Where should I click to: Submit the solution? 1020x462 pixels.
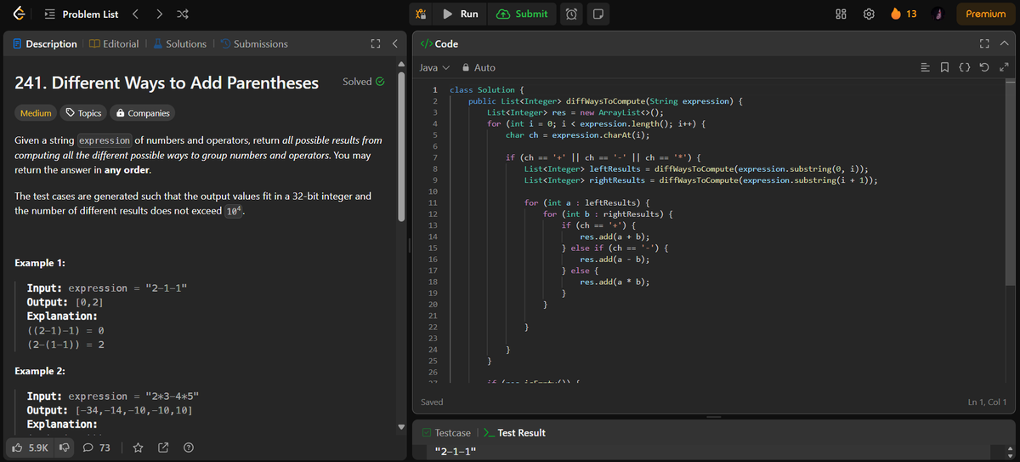(x=522, y=14)
